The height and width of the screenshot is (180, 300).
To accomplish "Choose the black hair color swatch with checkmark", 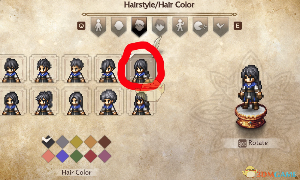I will [x=48, y=142].
